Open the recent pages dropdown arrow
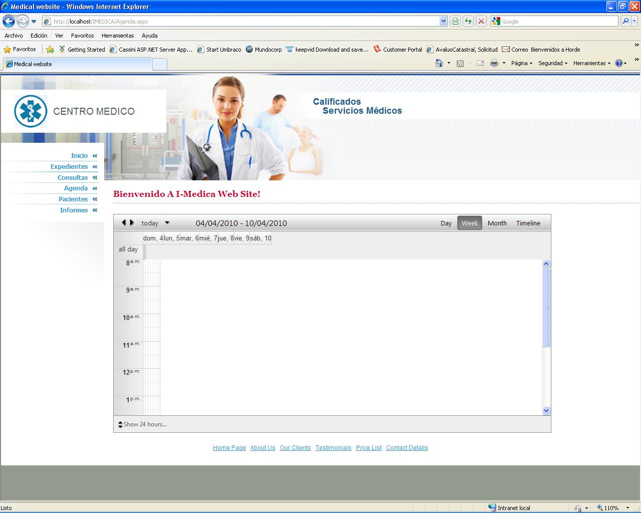This screenshot has width=641, height=513. point(34,22)
